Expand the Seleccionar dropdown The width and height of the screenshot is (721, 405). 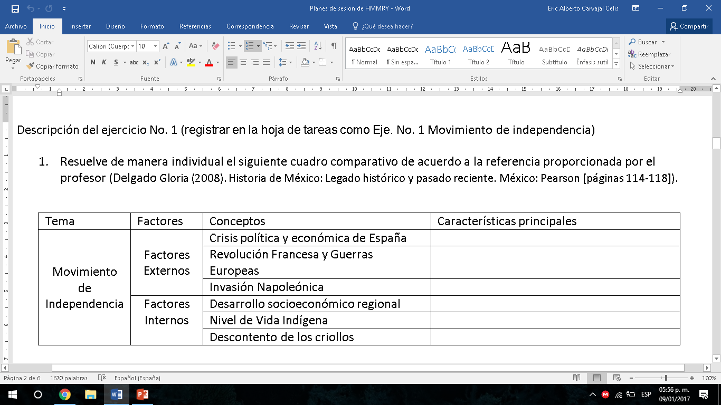tap(652, 66)
